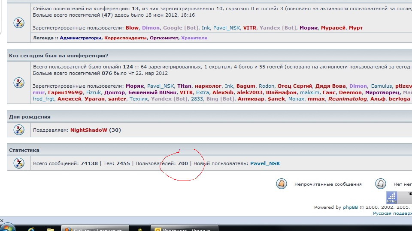View newest user Pavel_NSK's profile in Статистика

(x=265, y=163)
